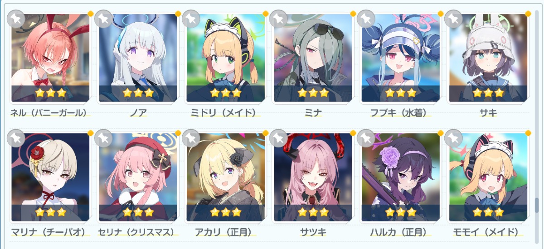The image size is (544, 249).
Task: Pin the ミドリ（メイド） card
Action: pyautogui.click(x=191, y=19)
